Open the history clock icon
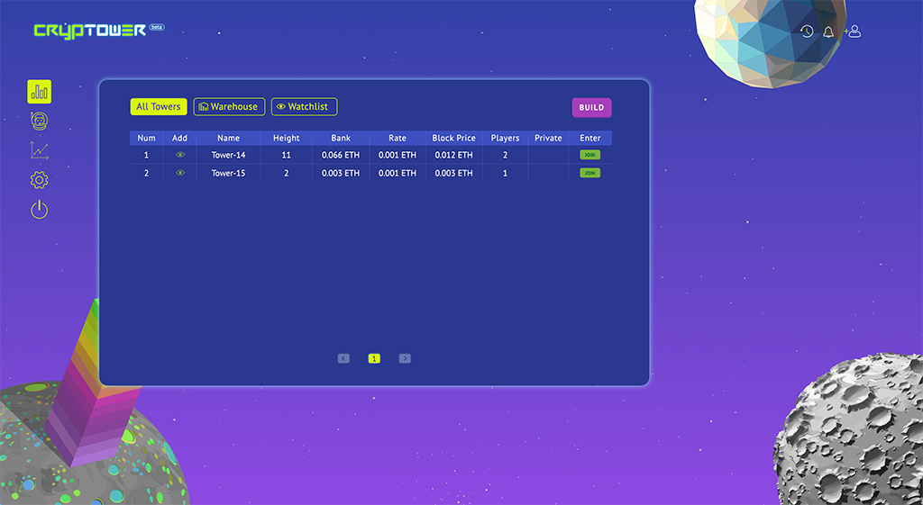The height and width of the screenshot is (505, 923). coord(807,32)
